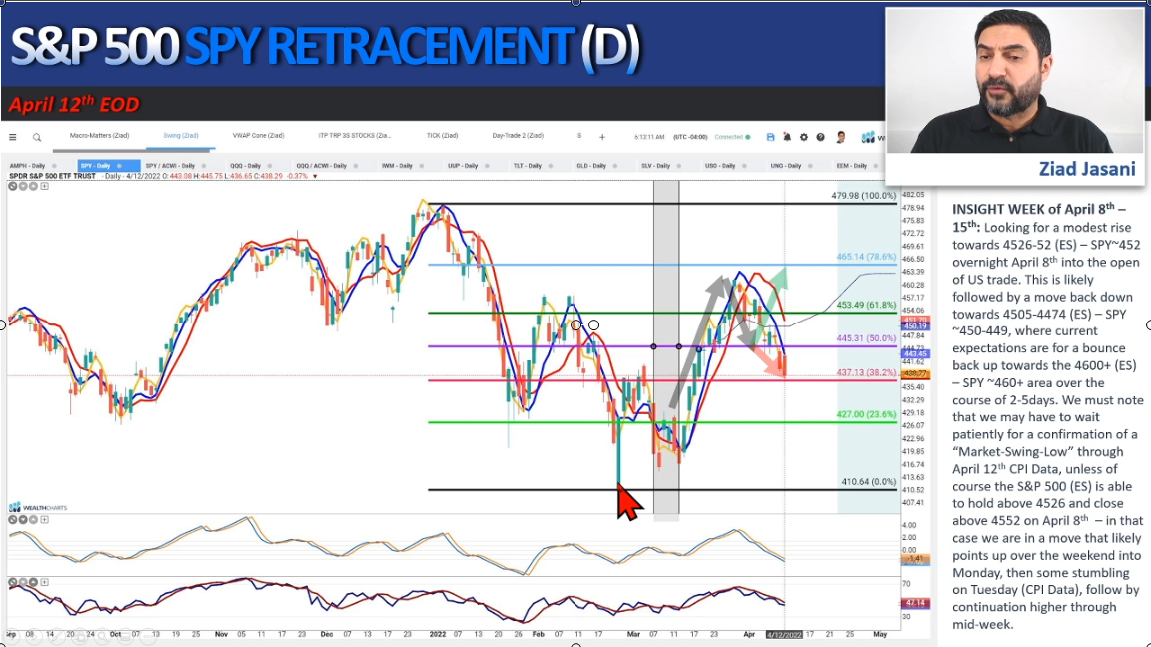Click the SPDR S&P 500 ETF TRUST title
Screen dimensions: 1151x647
[52, 176]
